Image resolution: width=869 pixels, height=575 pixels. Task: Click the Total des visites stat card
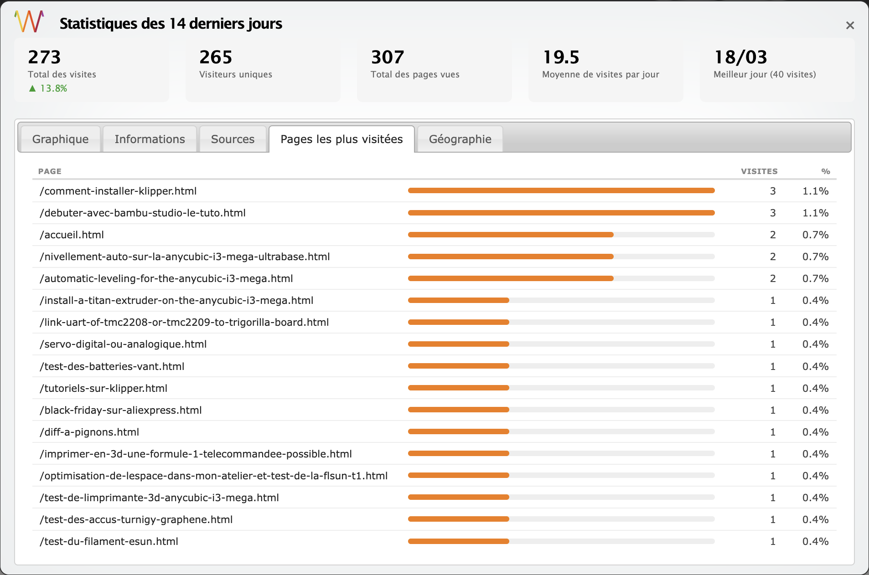[91, 70]
